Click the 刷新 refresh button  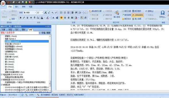[48, 33]
